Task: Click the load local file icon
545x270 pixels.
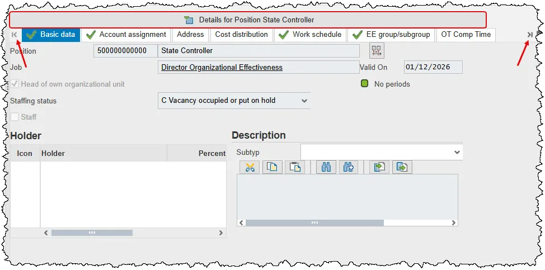Action: [x=379, y=167]
